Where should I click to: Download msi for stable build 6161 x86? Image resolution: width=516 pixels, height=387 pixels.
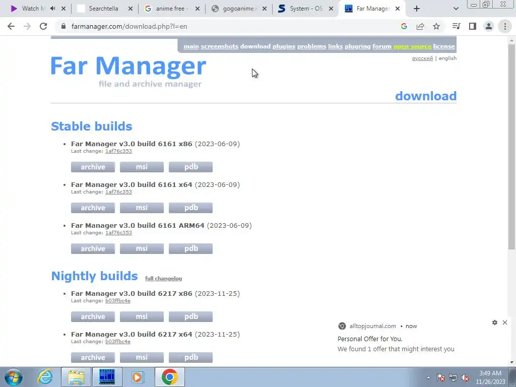coord(142,167)
